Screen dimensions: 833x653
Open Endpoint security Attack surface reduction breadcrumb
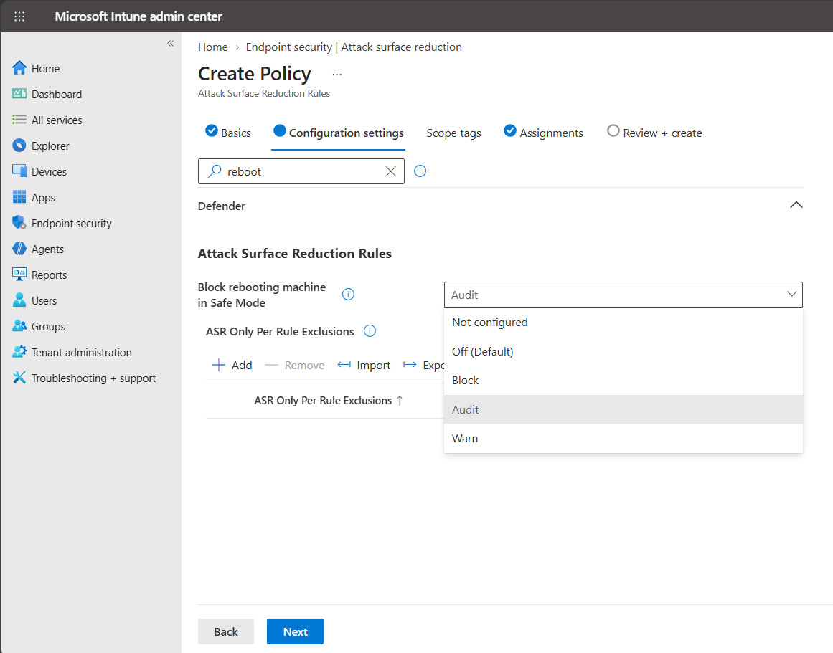point(354,47)
